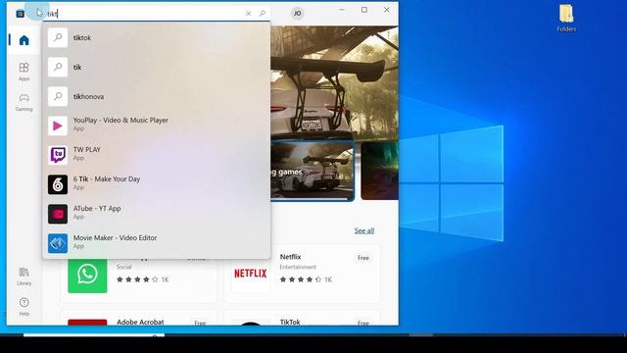Select the 'tikhonova' search suggestion

point(157,96)
